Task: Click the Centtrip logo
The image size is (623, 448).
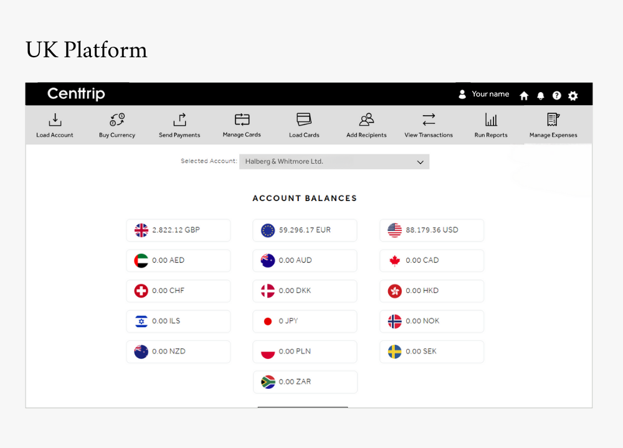Action: tap(76, 94)
